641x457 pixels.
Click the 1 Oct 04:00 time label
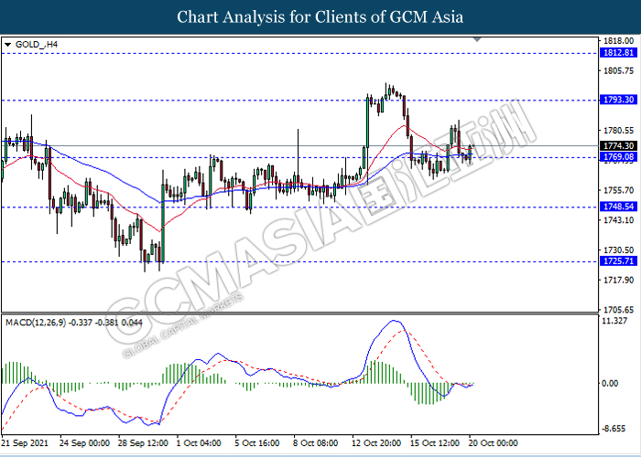pyautogui.click(x=199, y=443)
